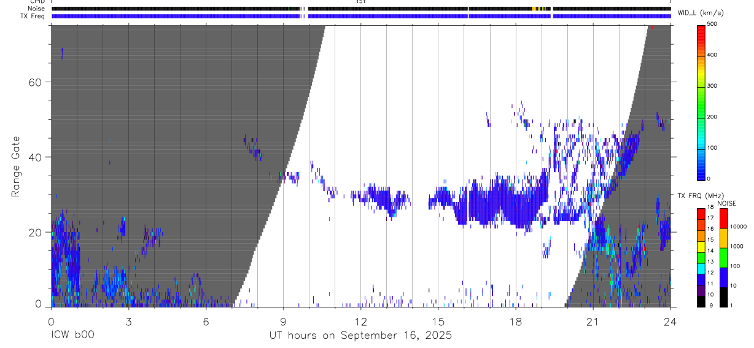754x348 pixels.
Task: Click the x-axis tick label '15'
Action: click(x=438, y=321)
